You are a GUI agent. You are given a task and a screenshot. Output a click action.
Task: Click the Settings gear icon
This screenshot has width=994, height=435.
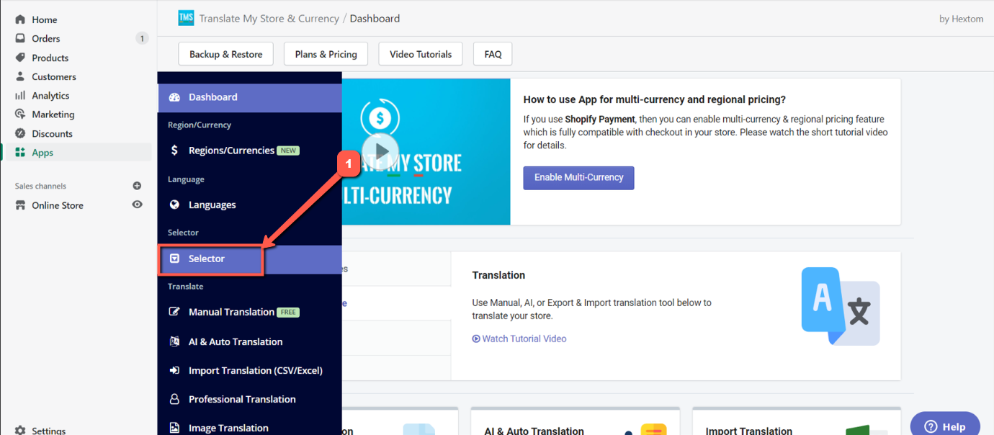pos(20,430)
